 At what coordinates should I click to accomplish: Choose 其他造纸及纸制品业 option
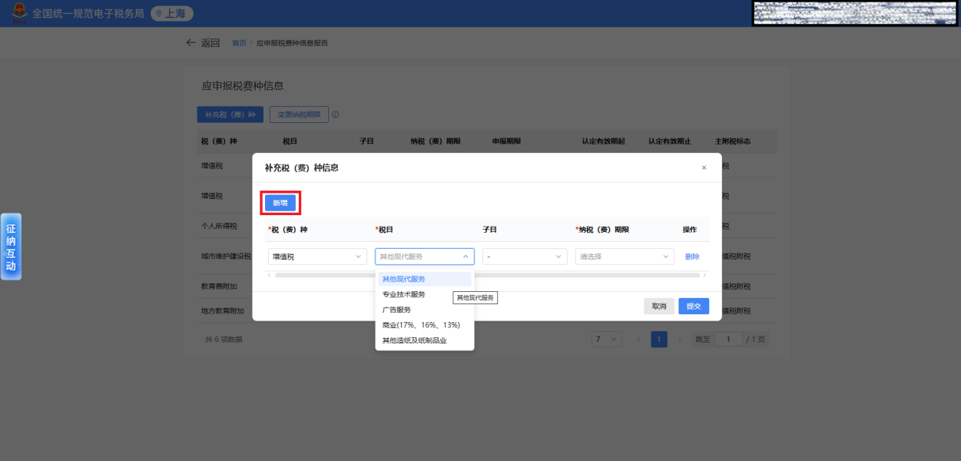click(415, 340)
